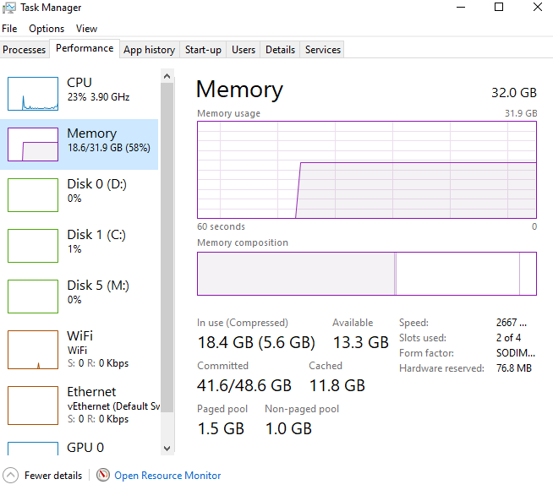553x490 pixels.
Task: Select the Disk 5 (M:) performance item
Action: 91,292
